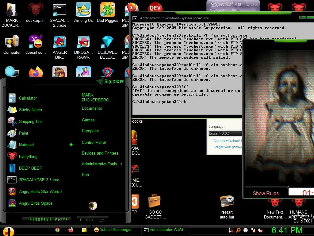This screenshot has height=236, width=314.
Task: Click the DEV red circle desktop icon
Action: [x=155, y=7]
